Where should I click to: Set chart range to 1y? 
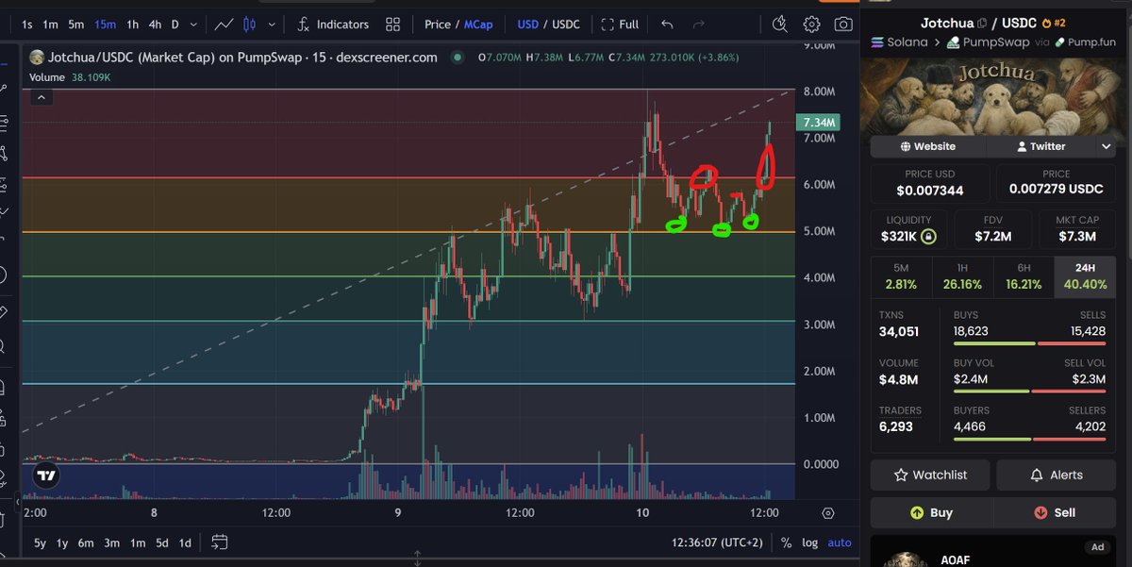[x=62, y=542]
